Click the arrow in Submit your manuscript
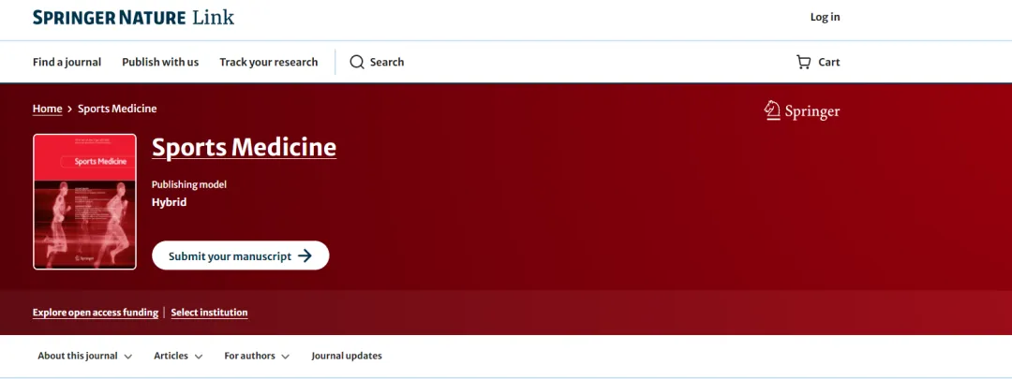1012x379 pixels. (305, 255)
